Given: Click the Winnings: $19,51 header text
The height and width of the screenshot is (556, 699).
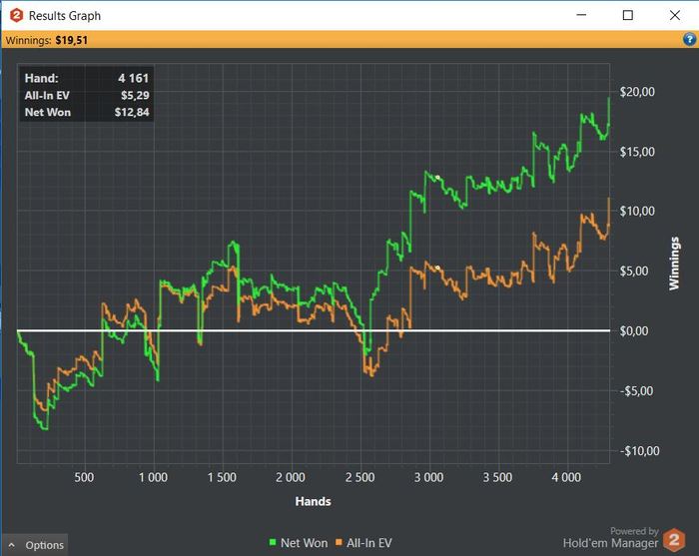Looking at the screenshot, I should click(x=47, y=40).
